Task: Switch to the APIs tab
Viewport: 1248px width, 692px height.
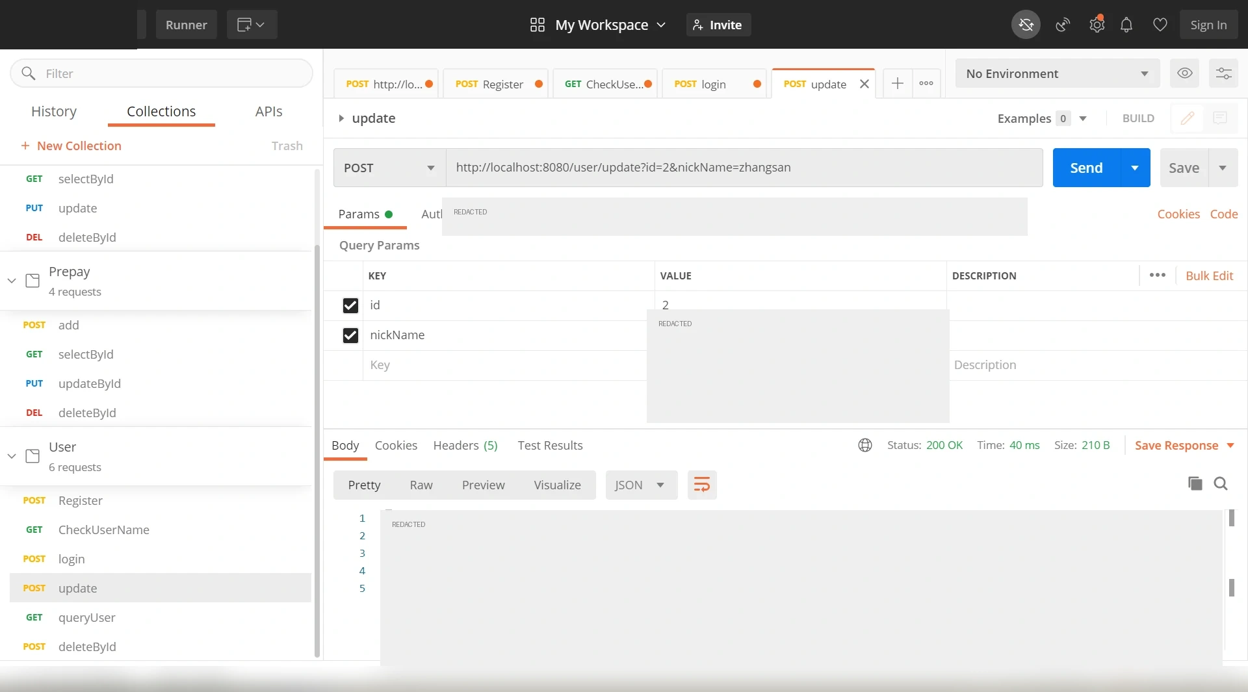Action: 268,111
